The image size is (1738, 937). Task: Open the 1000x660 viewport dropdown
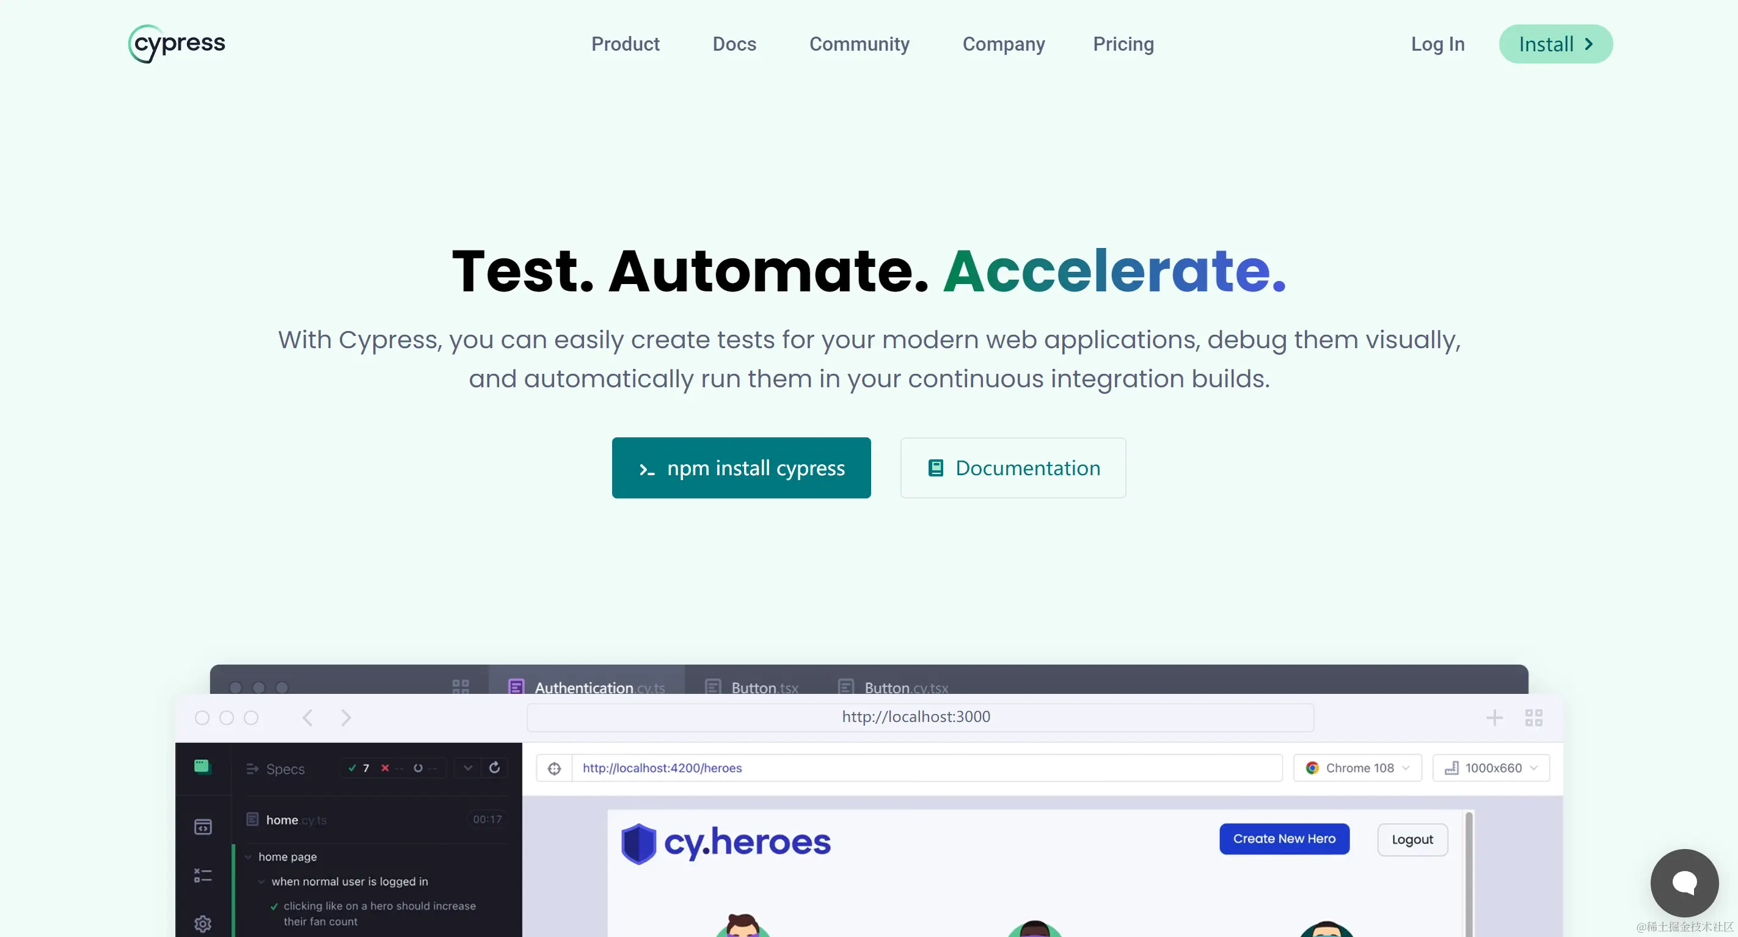coord(1491,768)
